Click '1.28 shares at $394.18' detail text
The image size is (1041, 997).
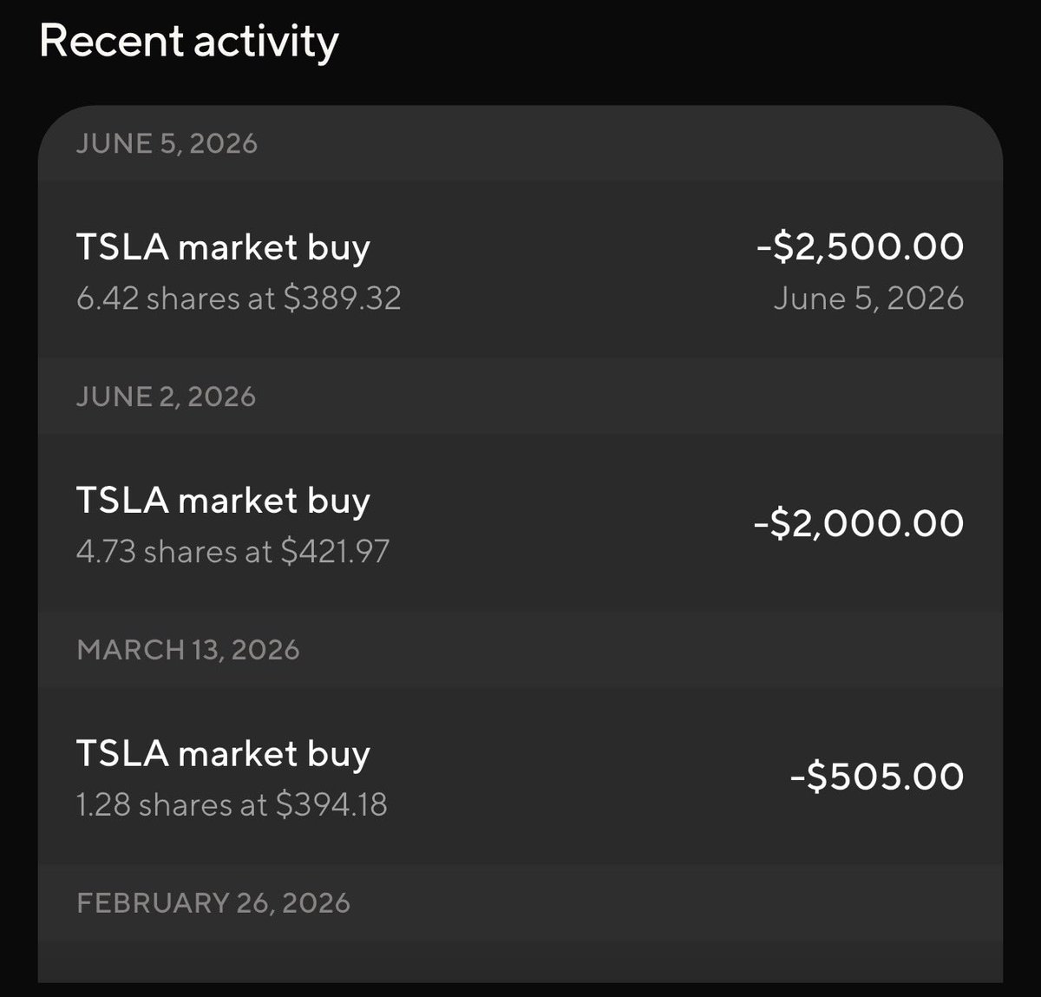tap(232, 805)
